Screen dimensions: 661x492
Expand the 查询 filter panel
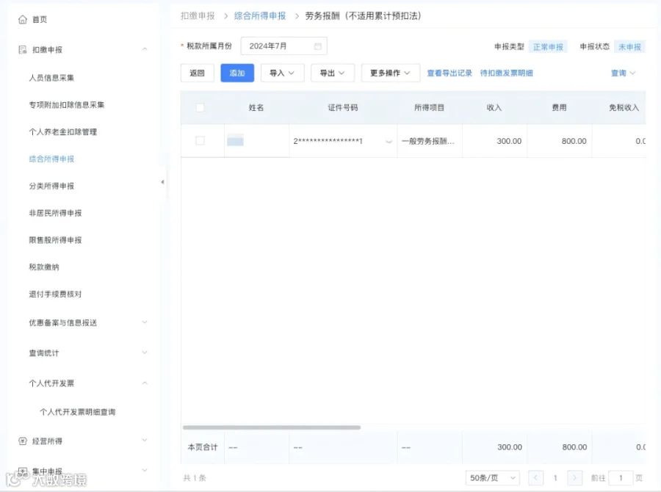point(623,73)
